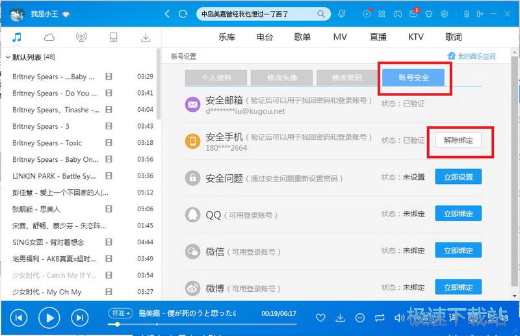Open the mobile device tab icon

click(113, 37)
